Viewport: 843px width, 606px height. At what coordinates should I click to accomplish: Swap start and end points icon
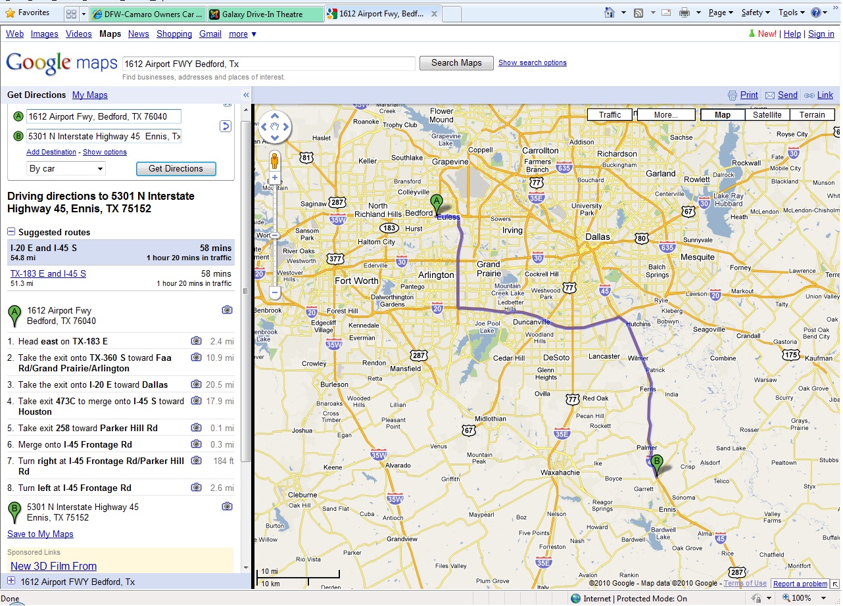tap(226, 126)
